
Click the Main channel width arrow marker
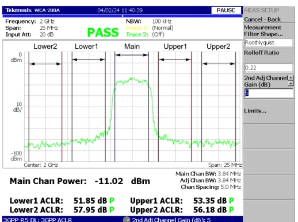coord(132,55)
